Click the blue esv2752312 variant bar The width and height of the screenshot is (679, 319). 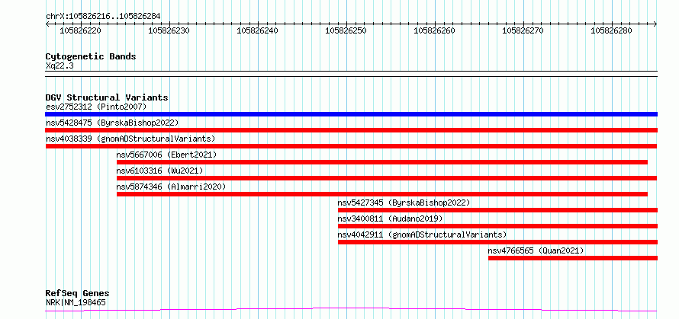[x=351, y=114]
